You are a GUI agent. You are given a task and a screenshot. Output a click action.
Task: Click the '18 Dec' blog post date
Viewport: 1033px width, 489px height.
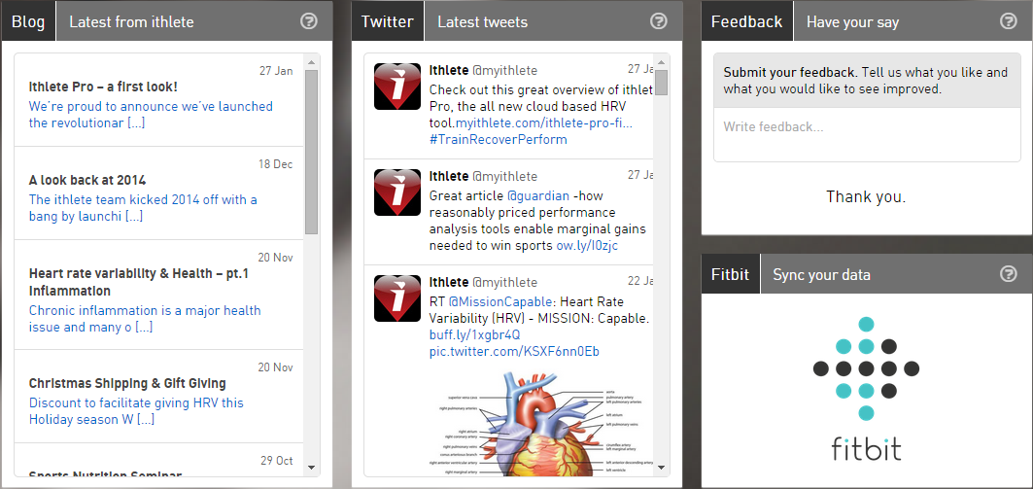[x=275, y=164]
